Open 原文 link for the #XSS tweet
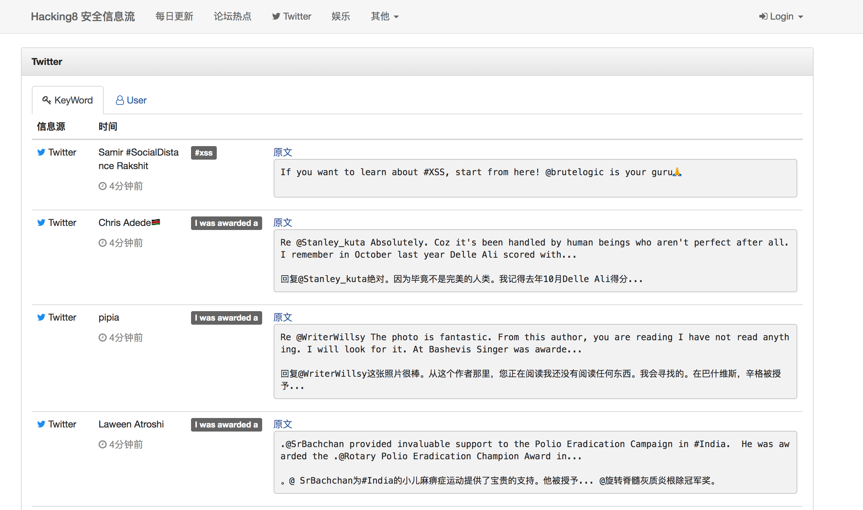863x510 pixels. [283, 152]
